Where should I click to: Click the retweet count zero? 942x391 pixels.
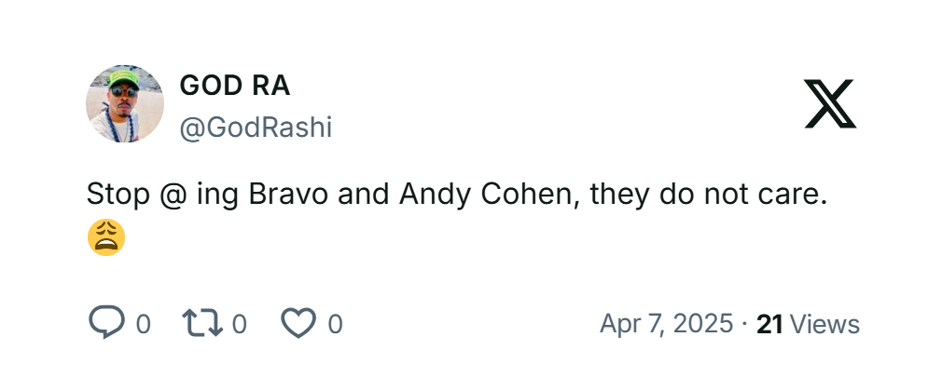[x=240, y=324]
